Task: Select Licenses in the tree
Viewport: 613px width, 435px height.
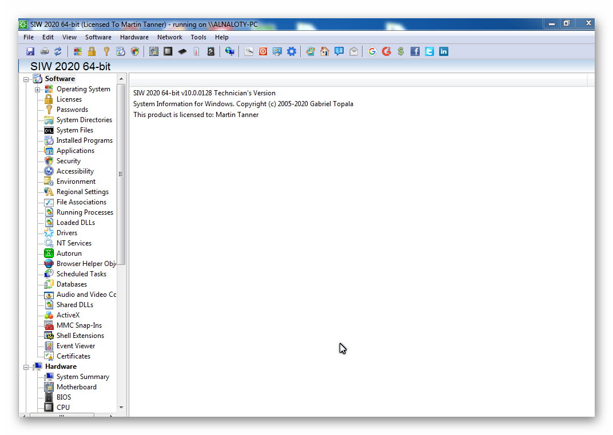Action: pyautogui.click(x=69, y=99)
